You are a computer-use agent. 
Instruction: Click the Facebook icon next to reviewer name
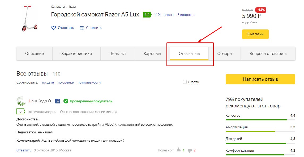(x=58, y=101)
